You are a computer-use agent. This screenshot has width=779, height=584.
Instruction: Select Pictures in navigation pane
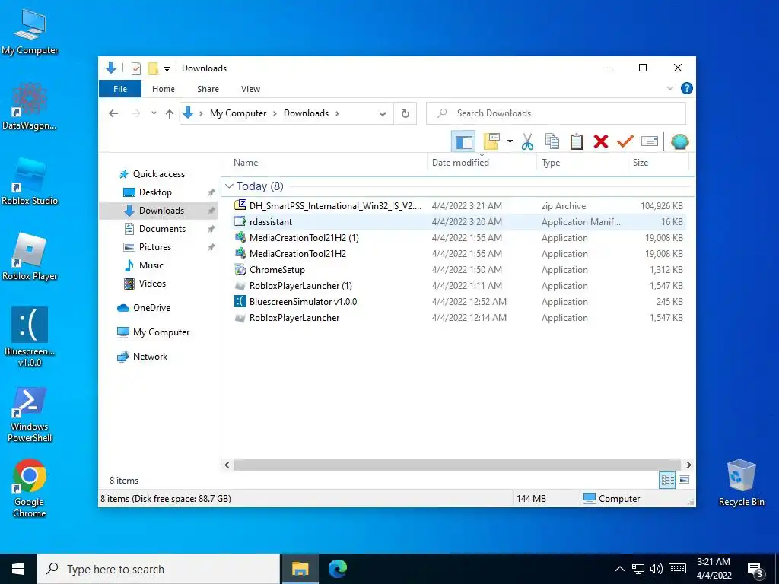pyautogui.click(x=154, y=247)
